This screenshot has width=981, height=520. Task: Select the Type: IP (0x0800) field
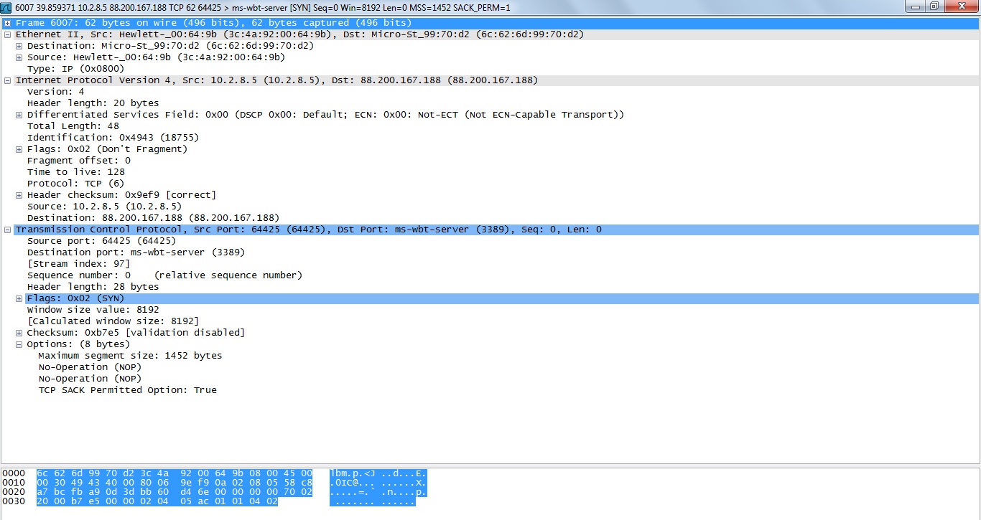point(75,69)
